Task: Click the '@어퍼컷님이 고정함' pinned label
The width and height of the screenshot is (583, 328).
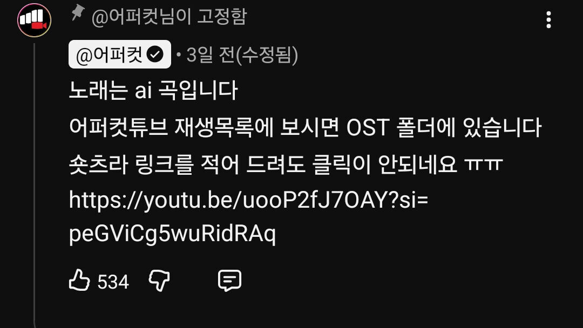Action: (x=169, y=16)
